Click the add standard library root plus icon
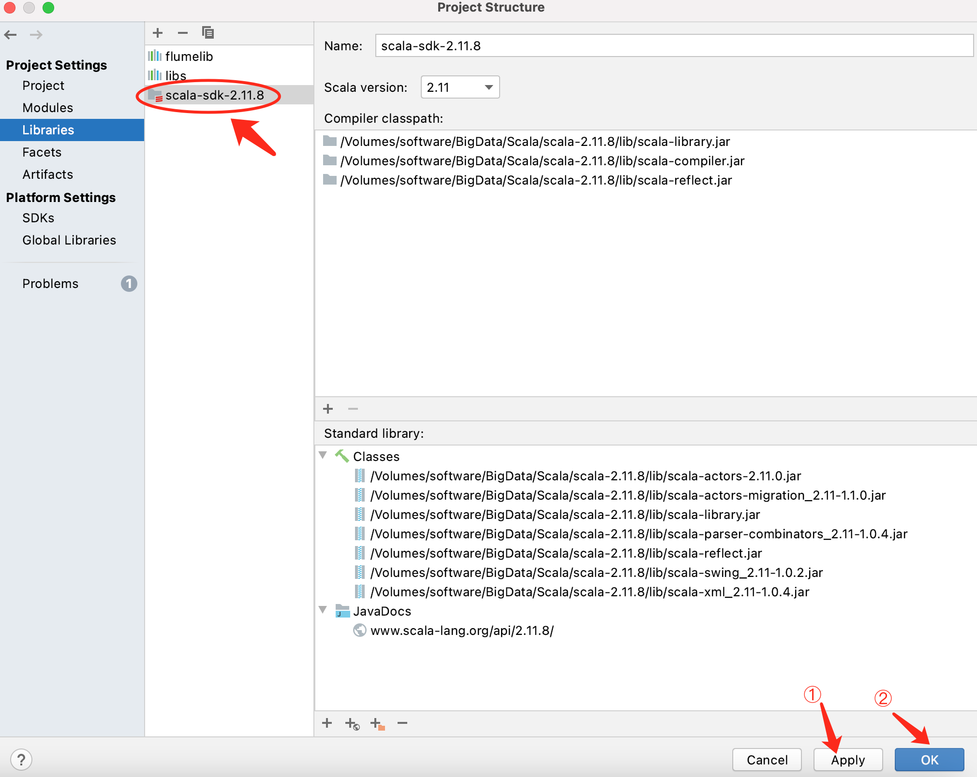This screenshot has width=977, height=777. point(327,723)
